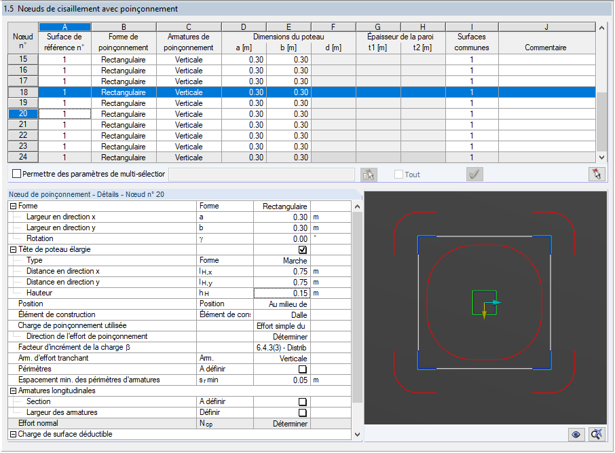Click top table scrollbar up arrow
This screenshot has height=453, width=615.
601,28
